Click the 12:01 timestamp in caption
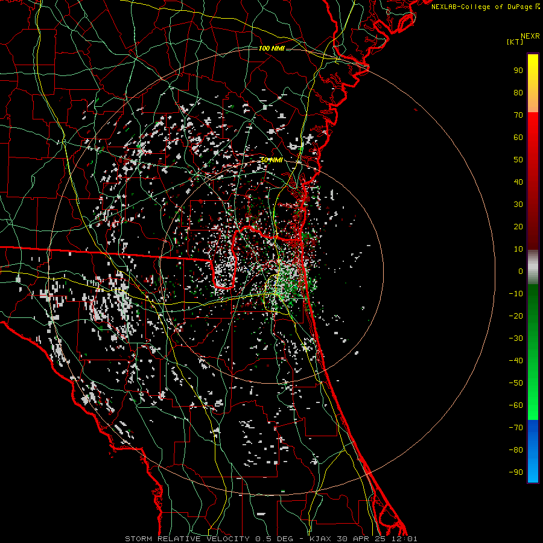Image resolution: width=543 pixels, height=543 pixels. [404, 539]
